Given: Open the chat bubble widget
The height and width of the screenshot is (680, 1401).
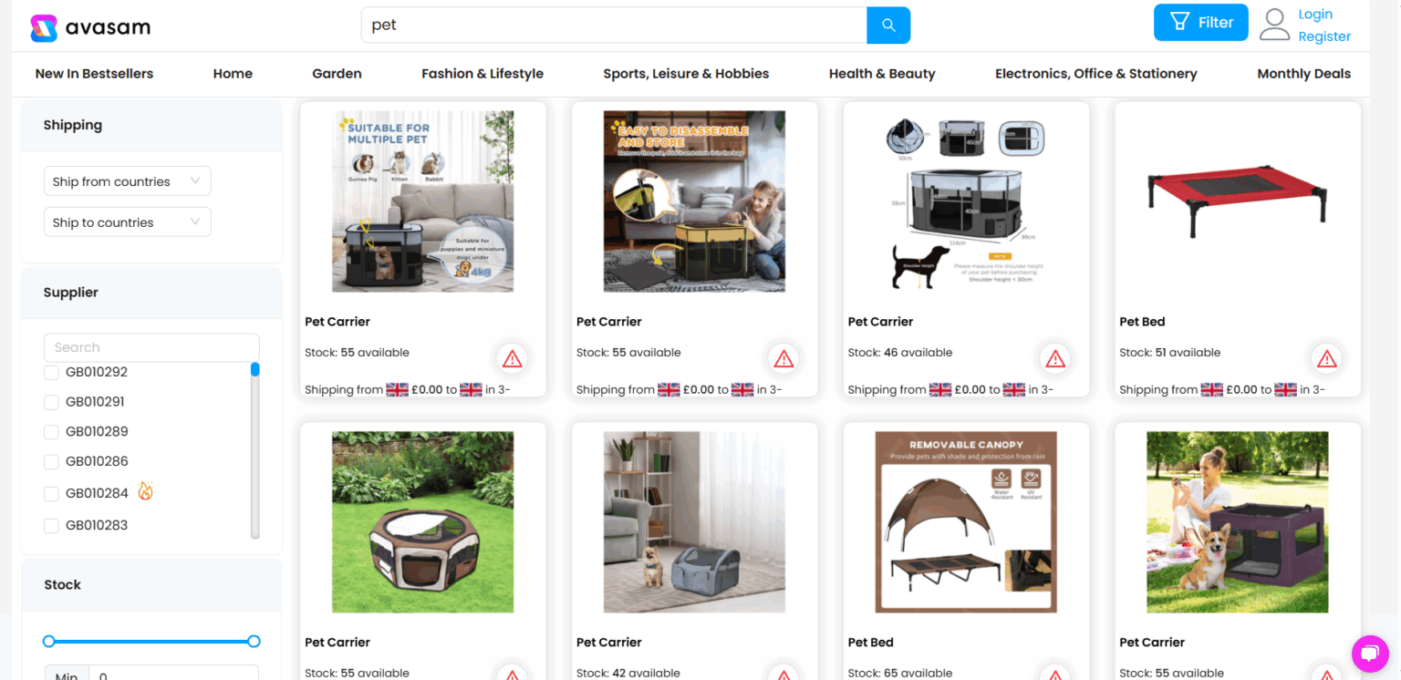Looking at the screenshot, I should [1369, 653].
